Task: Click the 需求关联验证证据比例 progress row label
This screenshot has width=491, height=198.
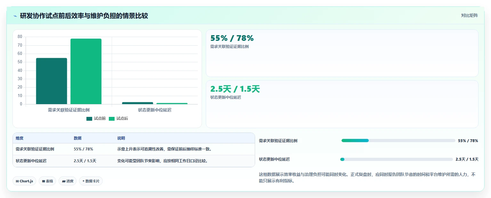Action: (278, 141)
